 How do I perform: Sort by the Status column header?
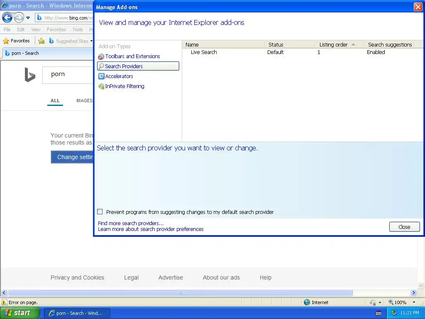pos(289,44)
